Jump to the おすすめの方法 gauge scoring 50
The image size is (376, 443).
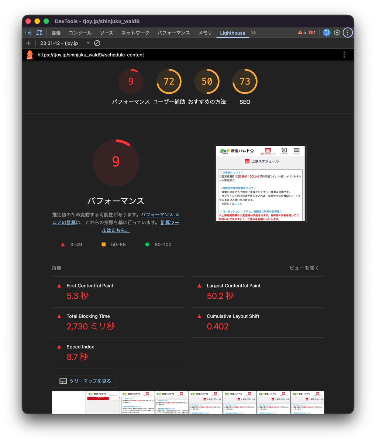207,81
